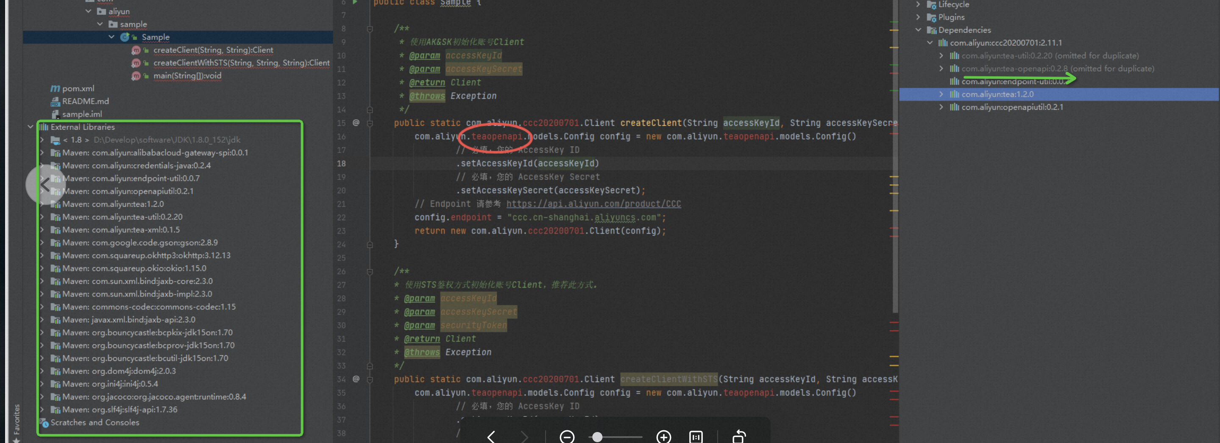Collapse the sample package folder
Image resolution: width=1220 pixels, height=443 pixels.
pyautogui.click(x=100, y=24)
